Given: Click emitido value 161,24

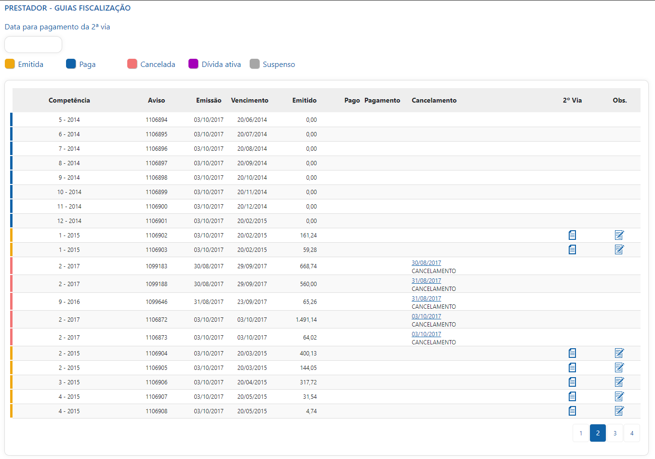Looking at the screenshot, I should (x=308, y=236).
